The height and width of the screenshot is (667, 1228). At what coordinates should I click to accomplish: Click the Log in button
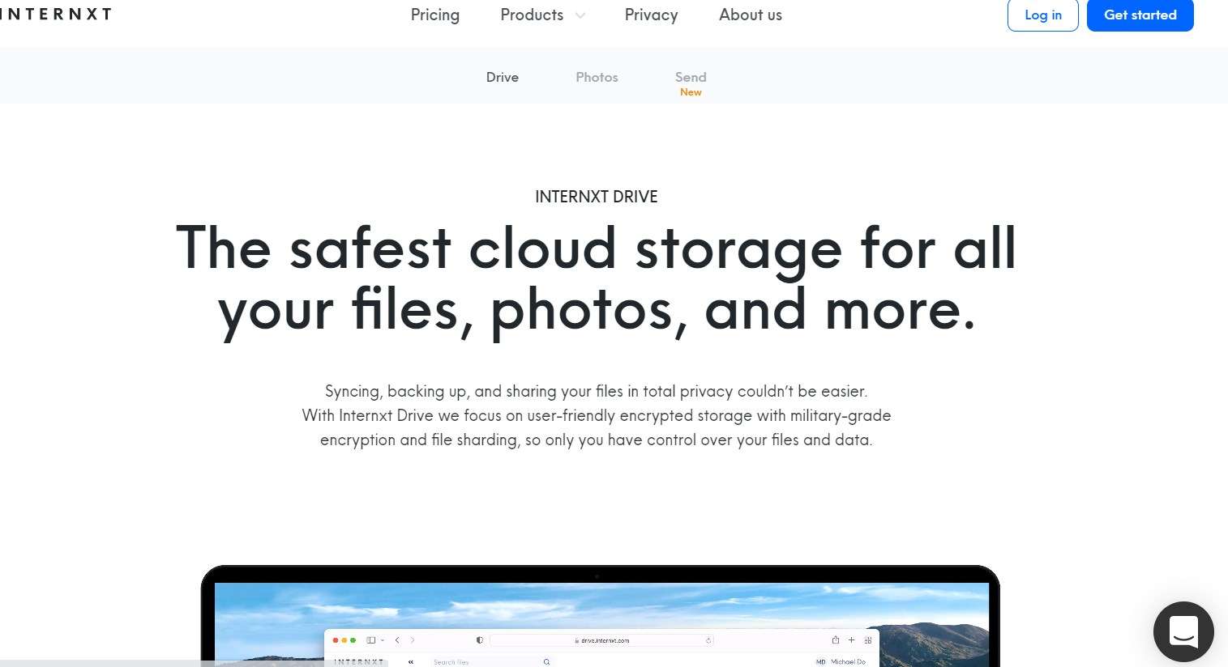1042,15
